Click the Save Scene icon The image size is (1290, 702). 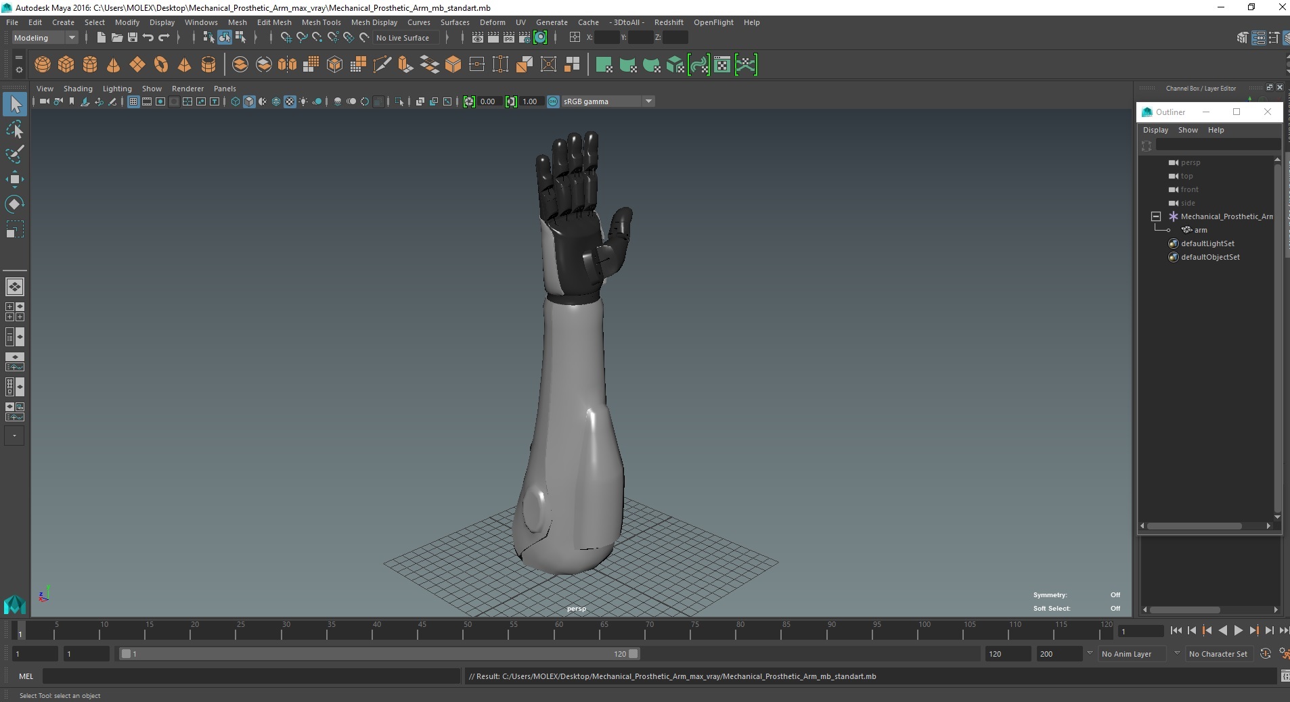(x=133, y=38)
